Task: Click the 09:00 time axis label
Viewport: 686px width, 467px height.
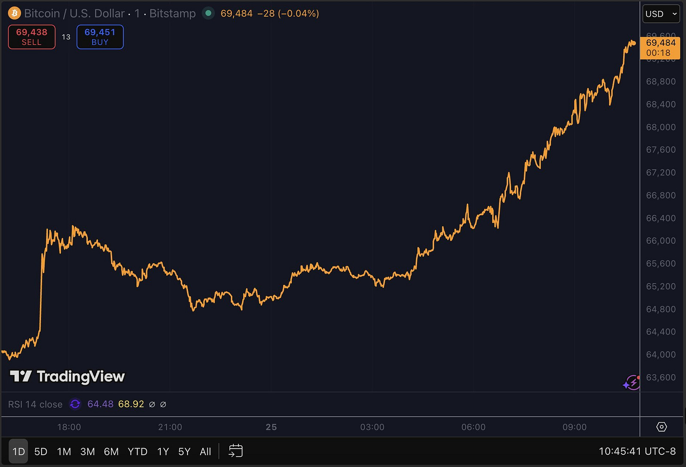Action: tap(575, 427)
